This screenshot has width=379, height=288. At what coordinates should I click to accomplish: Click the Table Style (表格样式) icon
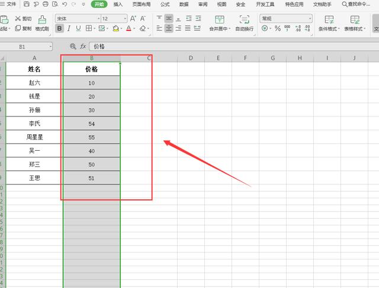(355, 20)
